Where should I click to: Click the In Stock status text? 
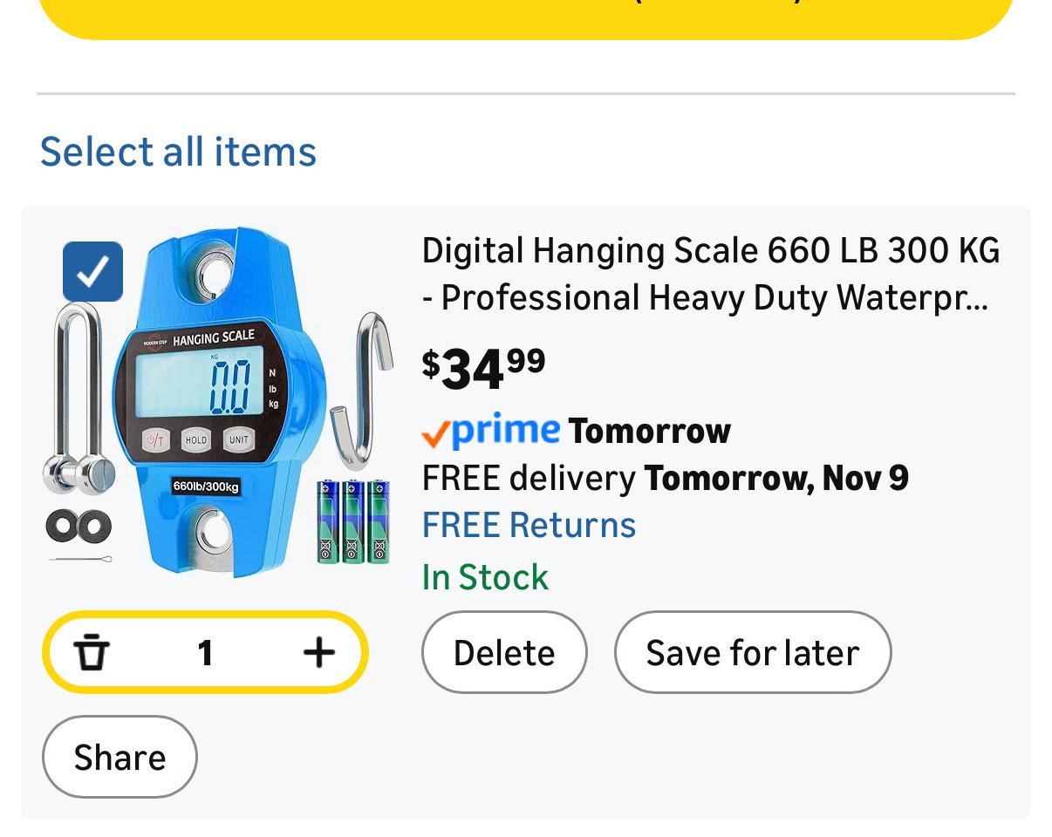(x=485, y=577)
